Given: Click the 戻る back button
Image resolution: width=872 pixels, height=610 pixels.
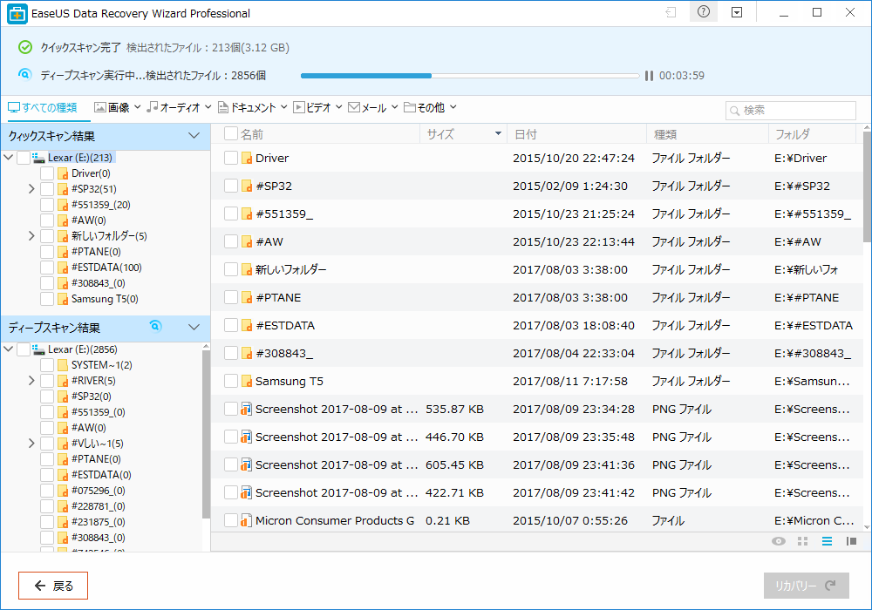Looking at the screenshot, I should [53, 586].
